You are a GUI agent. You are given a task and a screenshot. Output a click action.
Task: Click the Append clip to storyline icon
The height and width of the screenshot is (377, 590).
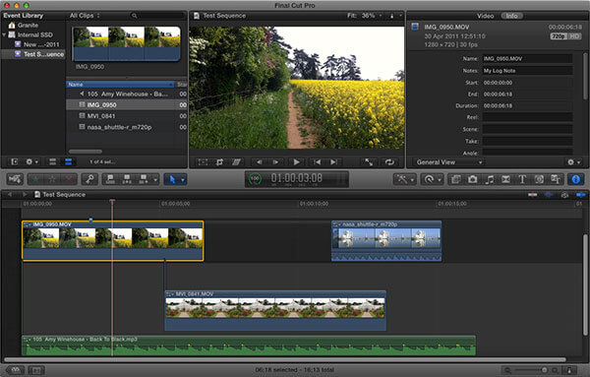(143, 179)
